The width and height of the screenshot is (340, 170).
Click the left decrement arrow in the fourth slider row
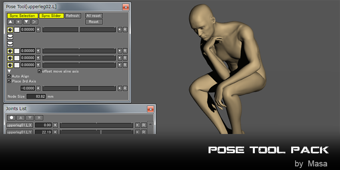(38, 65)
